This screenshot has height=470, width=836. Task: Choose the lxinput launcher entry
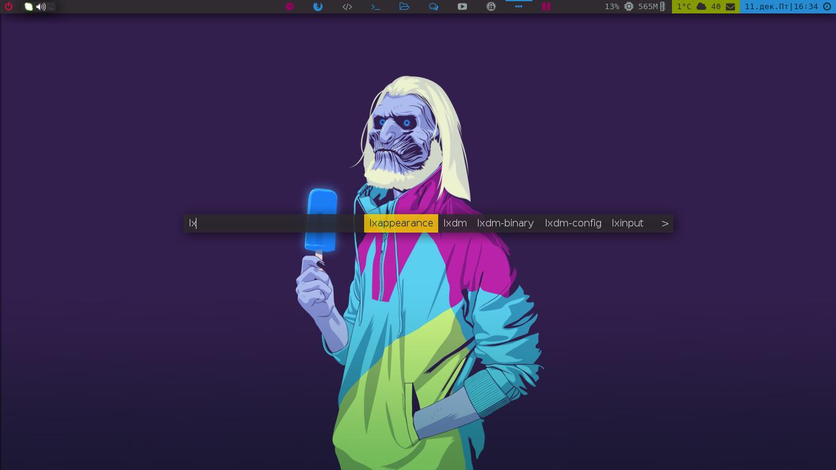pyautogui.click(x=627, y=223)
